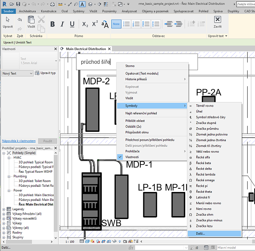
Task: Click the 'Nápověda k vlastnostem' link
Action: click(x=19, y=141)
